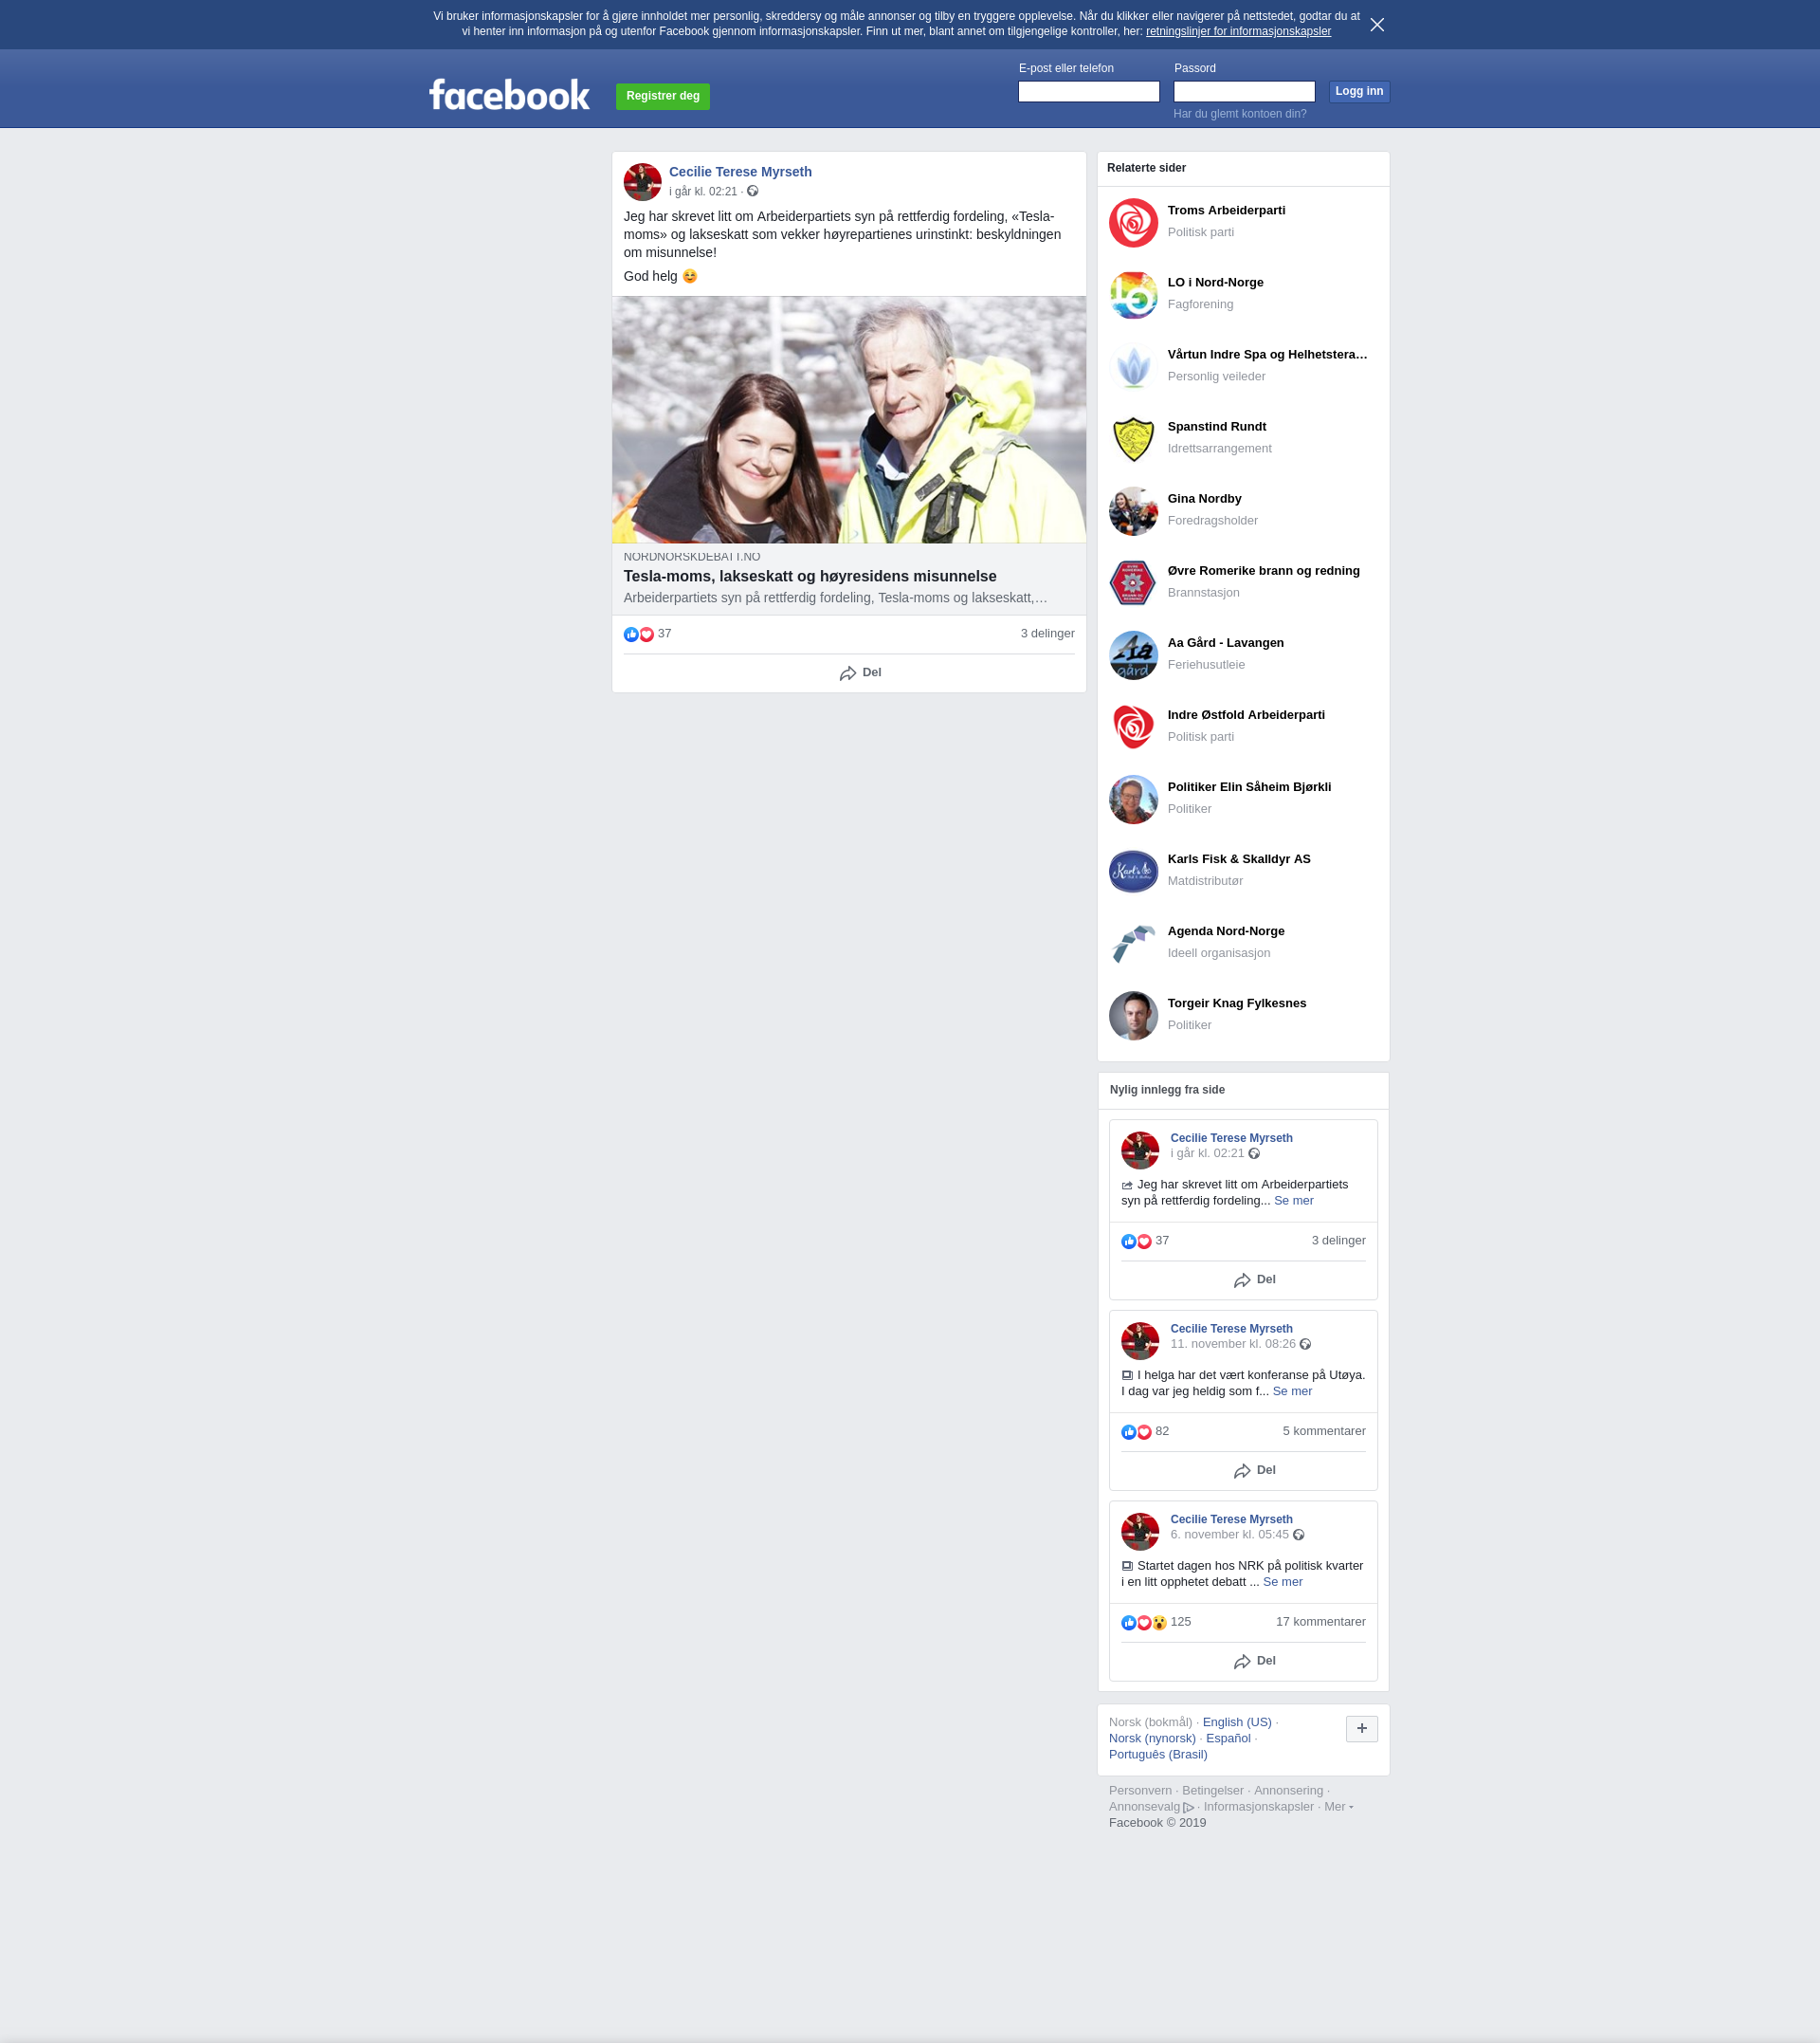Click reaction icons showing 37 on main post

point(639,635)
